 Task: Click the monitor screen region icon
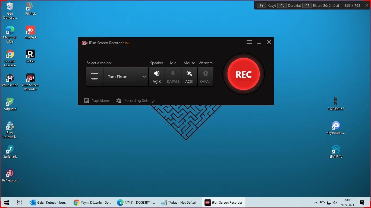pyautogui.click(x=94, y=77)
